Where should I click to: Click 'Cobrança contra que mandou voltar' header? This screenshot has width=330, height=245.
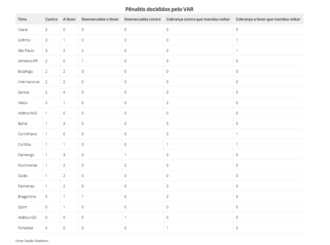198,19
